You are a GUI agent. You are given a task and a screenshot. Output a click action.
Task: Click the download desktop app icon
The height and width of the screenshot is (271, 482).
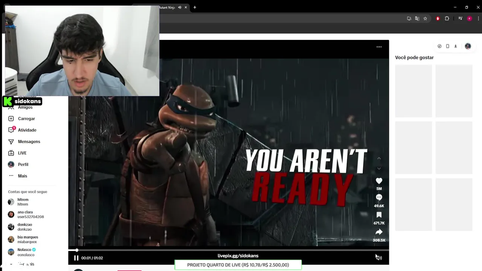coord(455,46)
